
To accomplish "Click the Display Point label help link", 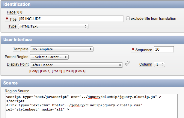I will pyautogui.click(x=18, y=64).
